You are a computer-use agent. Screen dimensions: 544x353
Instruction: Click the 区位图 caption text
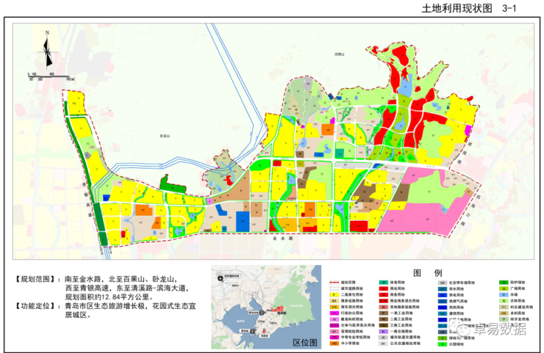coord(305,343)
